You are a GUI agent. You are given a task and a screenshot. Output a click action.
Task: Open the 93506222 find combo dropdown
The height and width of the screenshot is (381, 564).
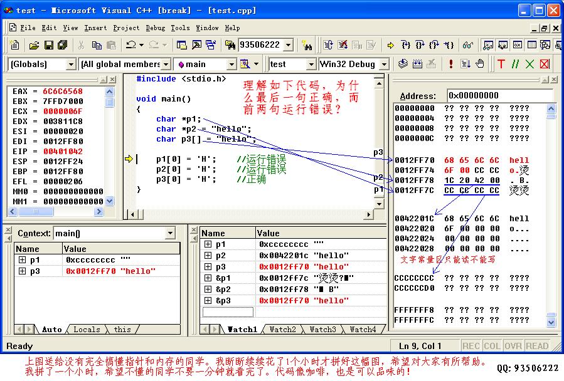[289, 45]
